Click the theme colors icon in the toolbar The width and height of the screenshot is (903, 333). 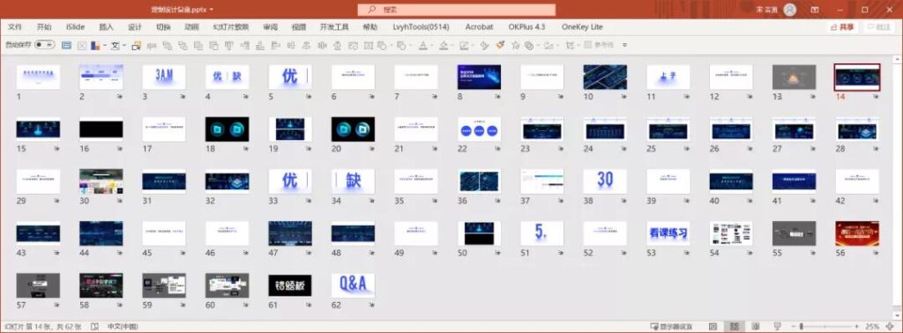tap(95, 45)
